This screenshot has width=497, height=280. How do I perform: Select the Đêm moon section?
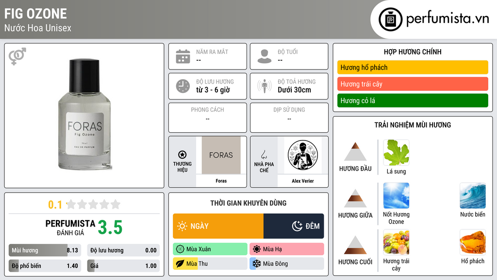[x=294, y=226]
